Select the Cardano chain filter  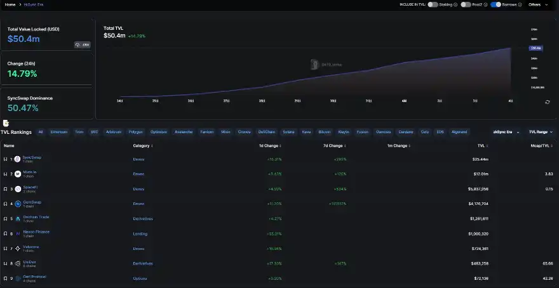(406, 132)
